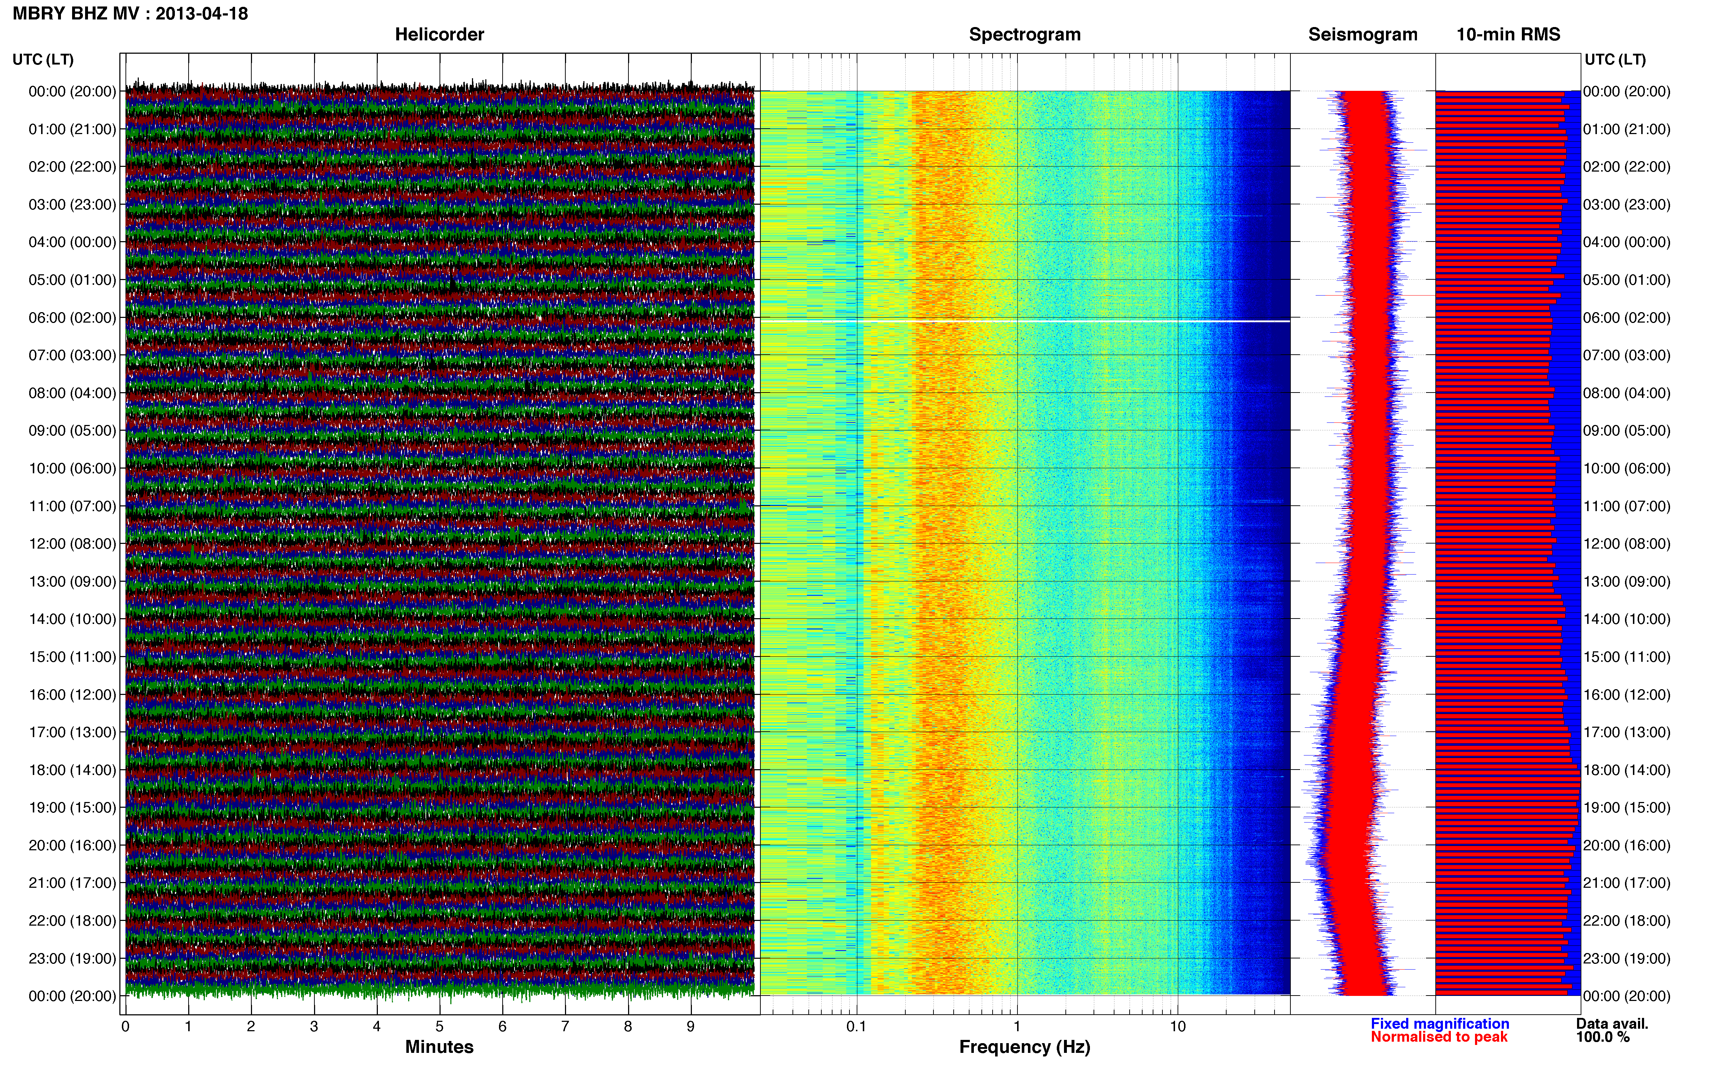The height and width of the screenshot is (1068, 1709).
Task: Click the title 'MBRY BHZ MV : 2013-04-18'
Action: tap(131, 13)
